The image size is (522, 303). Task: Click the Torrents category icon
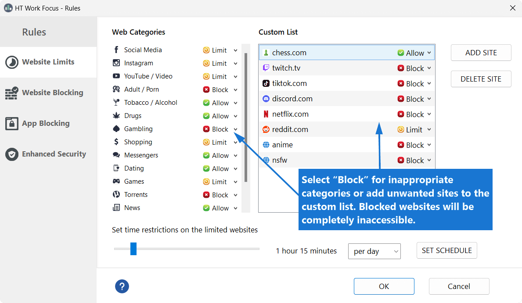[x=116, y=194]
